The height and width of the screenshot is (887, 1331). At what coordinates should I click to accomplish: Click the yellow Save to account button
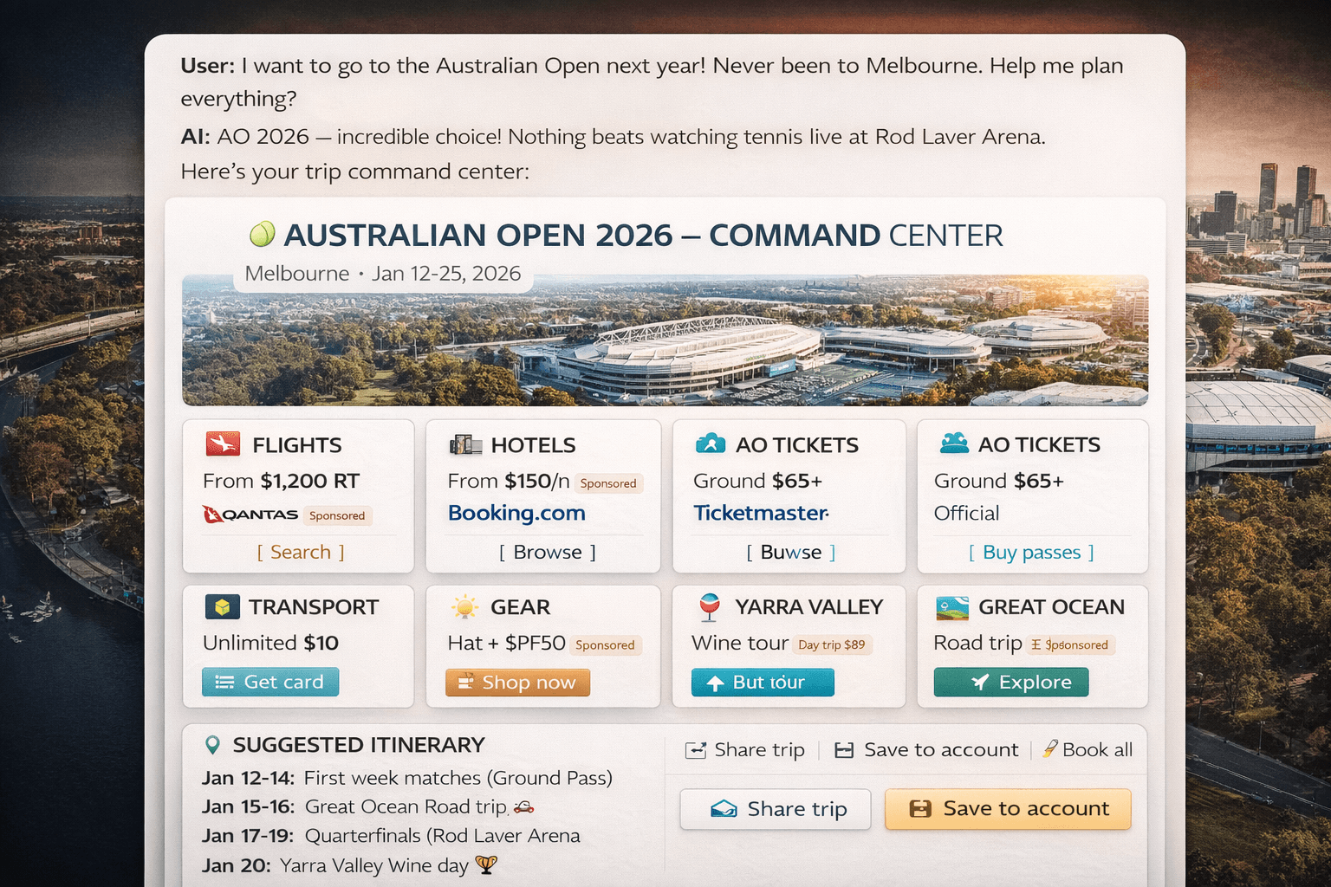click(x=1008, y=809)
